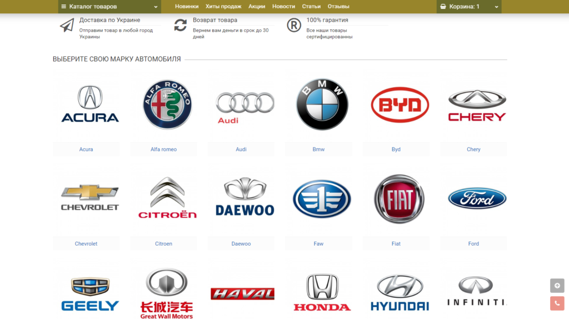Choose the Honda brand logo
Image resolution: width=569 pixels, height=319 pixels.
[322, 292]
